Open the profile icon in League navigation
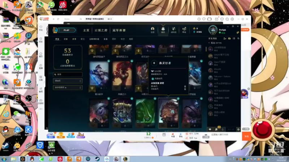This screenshot has height=162, width=289. 152,30
